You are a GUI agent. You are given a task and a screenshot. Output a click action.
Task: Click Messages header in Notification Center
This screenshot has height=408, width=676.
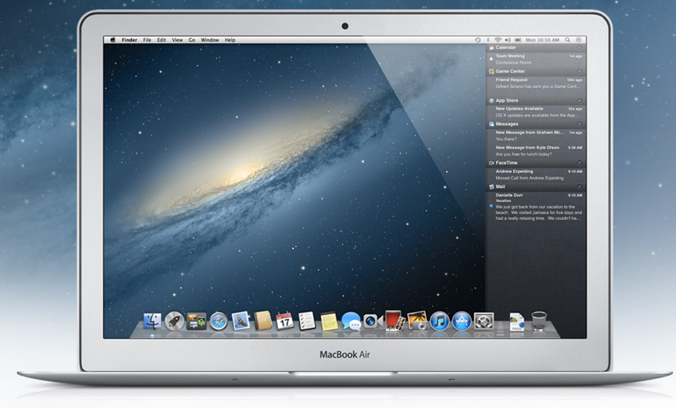(536, 124)
